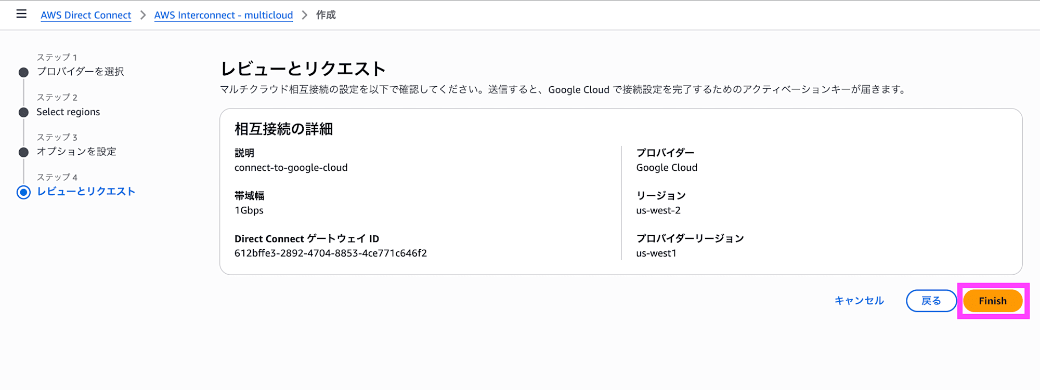Select provider value Google Cloud
Screen dimensions: 1040x390
pos(667,168)
